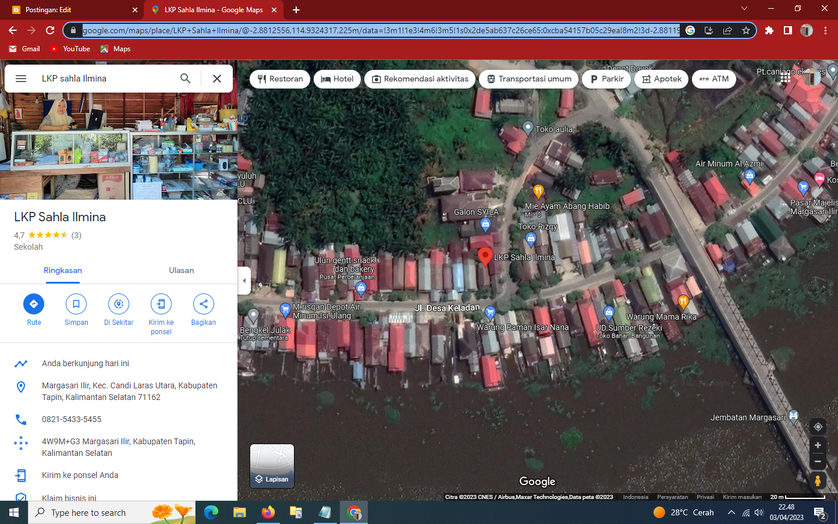Click the phone number 0821-5433-5455
This screenshot has height=524, width=838.
[x=72, y=419]
